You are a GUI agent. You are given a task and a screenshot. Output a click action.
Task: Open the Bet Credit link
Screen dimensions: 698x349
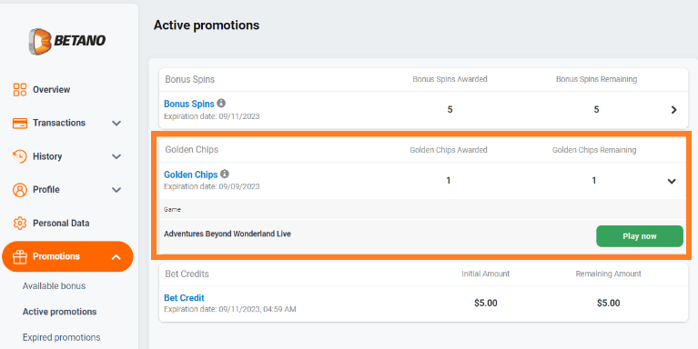(x=184, y=298)
